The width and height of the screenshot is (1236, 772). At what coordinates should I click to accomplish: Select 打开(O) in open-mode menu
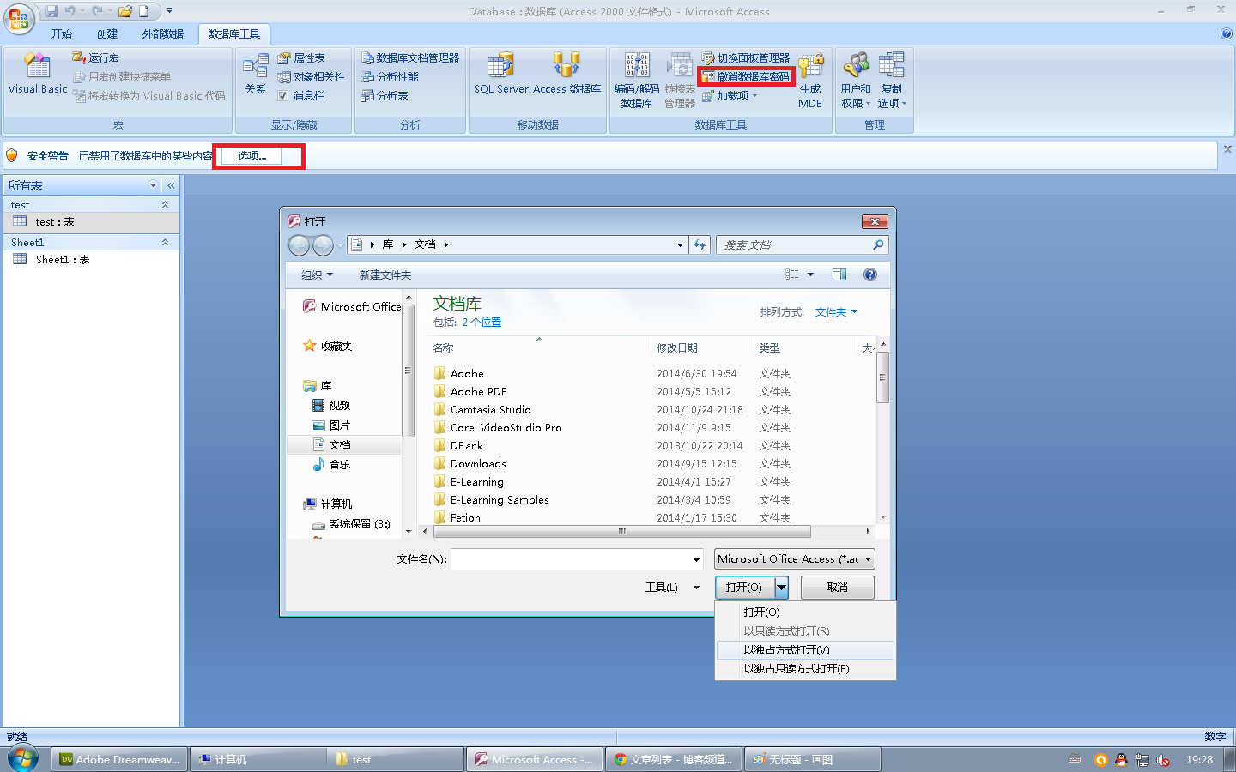click(x=805, y=612)
